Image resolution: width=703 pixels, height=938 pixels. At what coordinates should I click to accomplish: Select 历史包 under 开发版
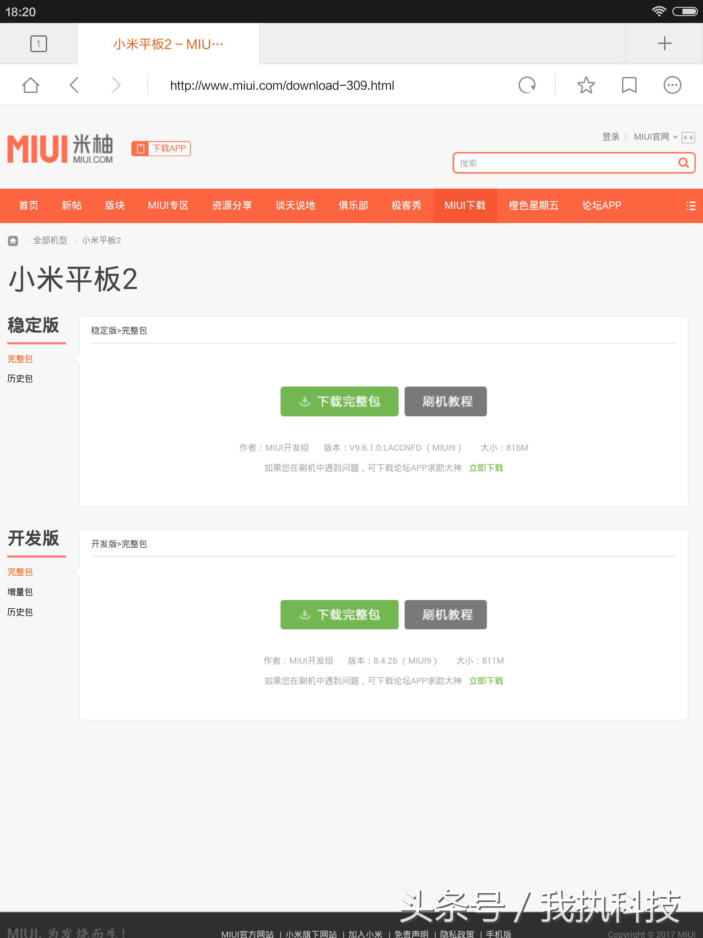click(20, 612)
